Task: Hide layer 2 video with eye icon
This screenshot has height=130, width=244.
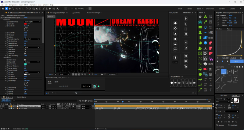Action: point(2,108)
